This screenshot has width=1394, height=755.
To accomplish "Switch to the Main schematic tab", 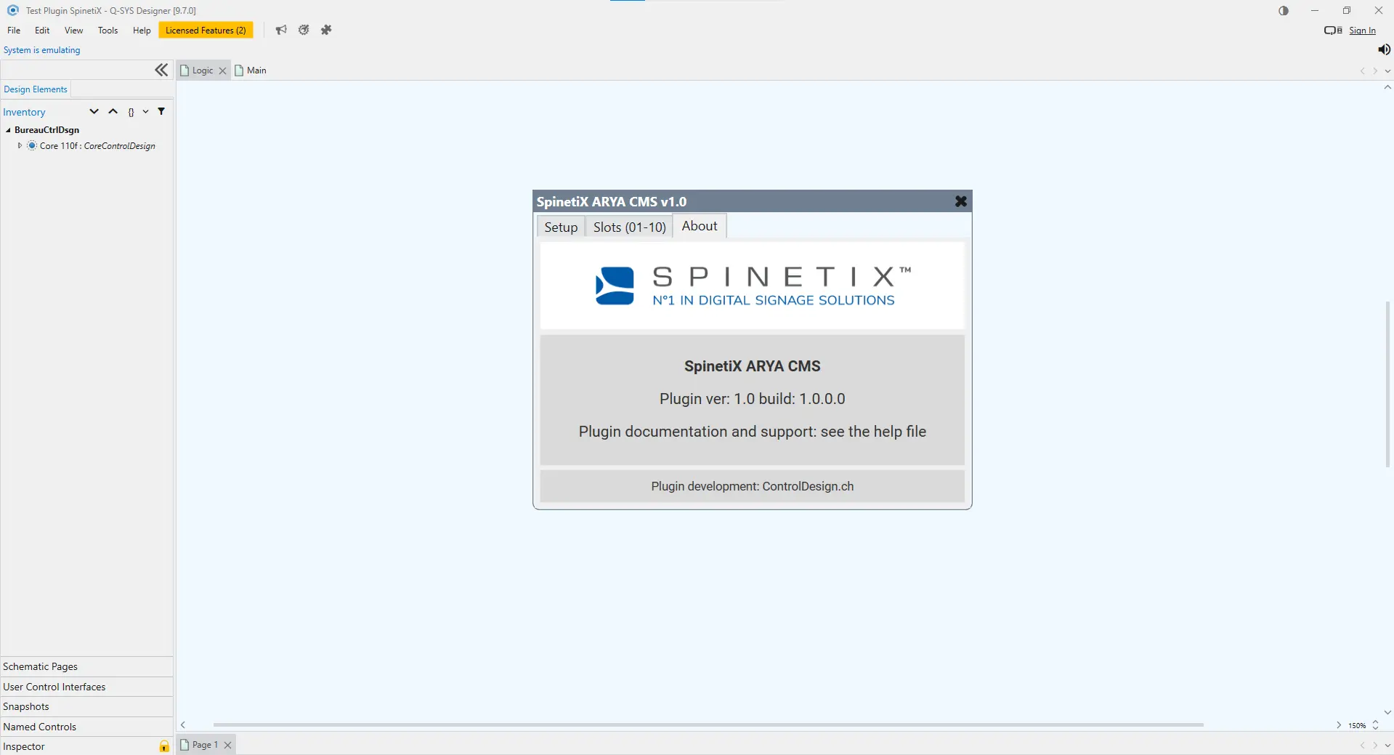I will [x=251, y=70].
